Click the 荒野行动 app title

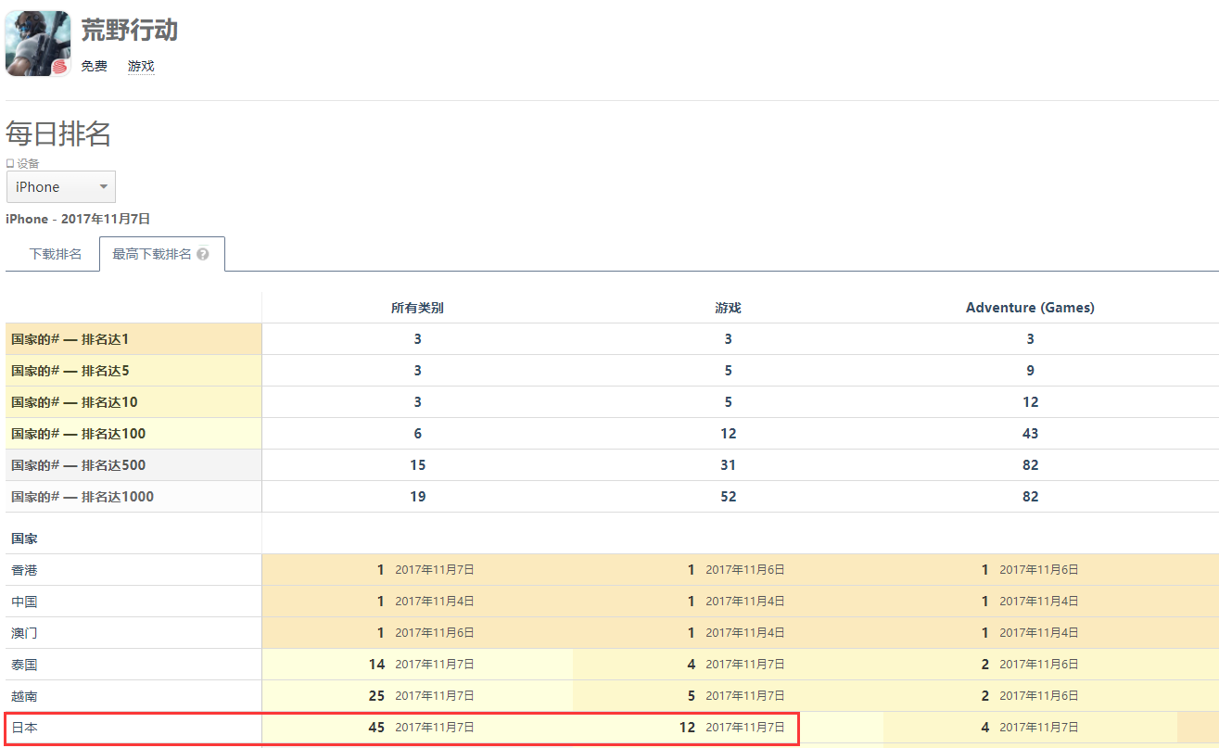tap(130, 31)
